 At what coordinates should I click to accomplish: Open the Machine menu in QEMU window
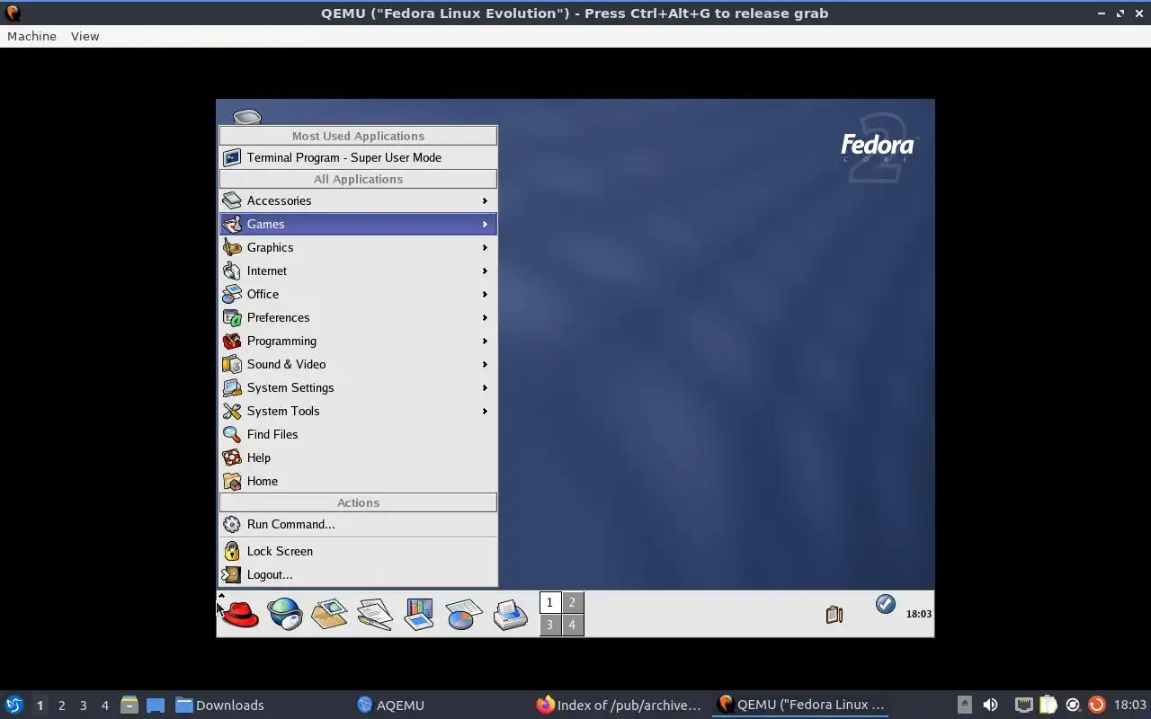pos(31,36)
